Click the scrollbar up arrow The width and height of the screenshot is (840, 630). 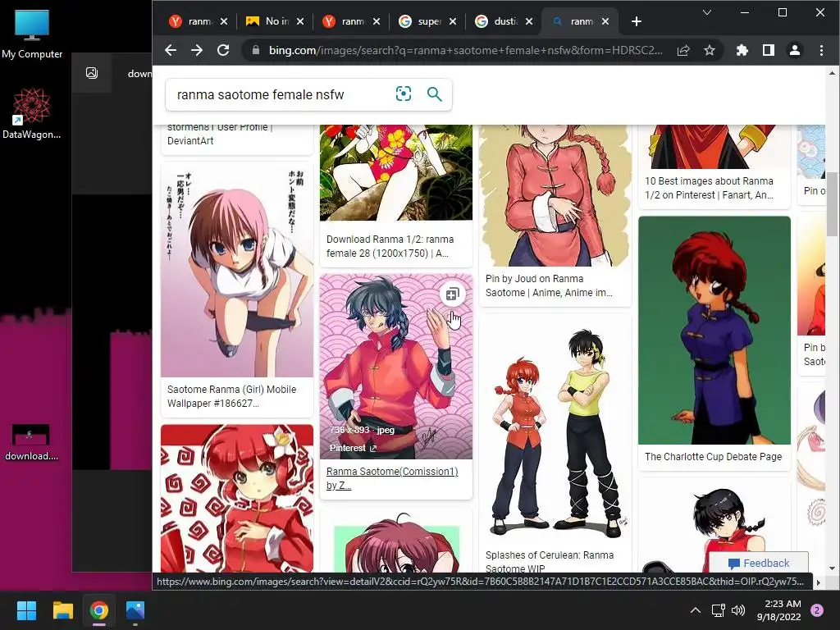pyautogui.click(x=832, y=73)
